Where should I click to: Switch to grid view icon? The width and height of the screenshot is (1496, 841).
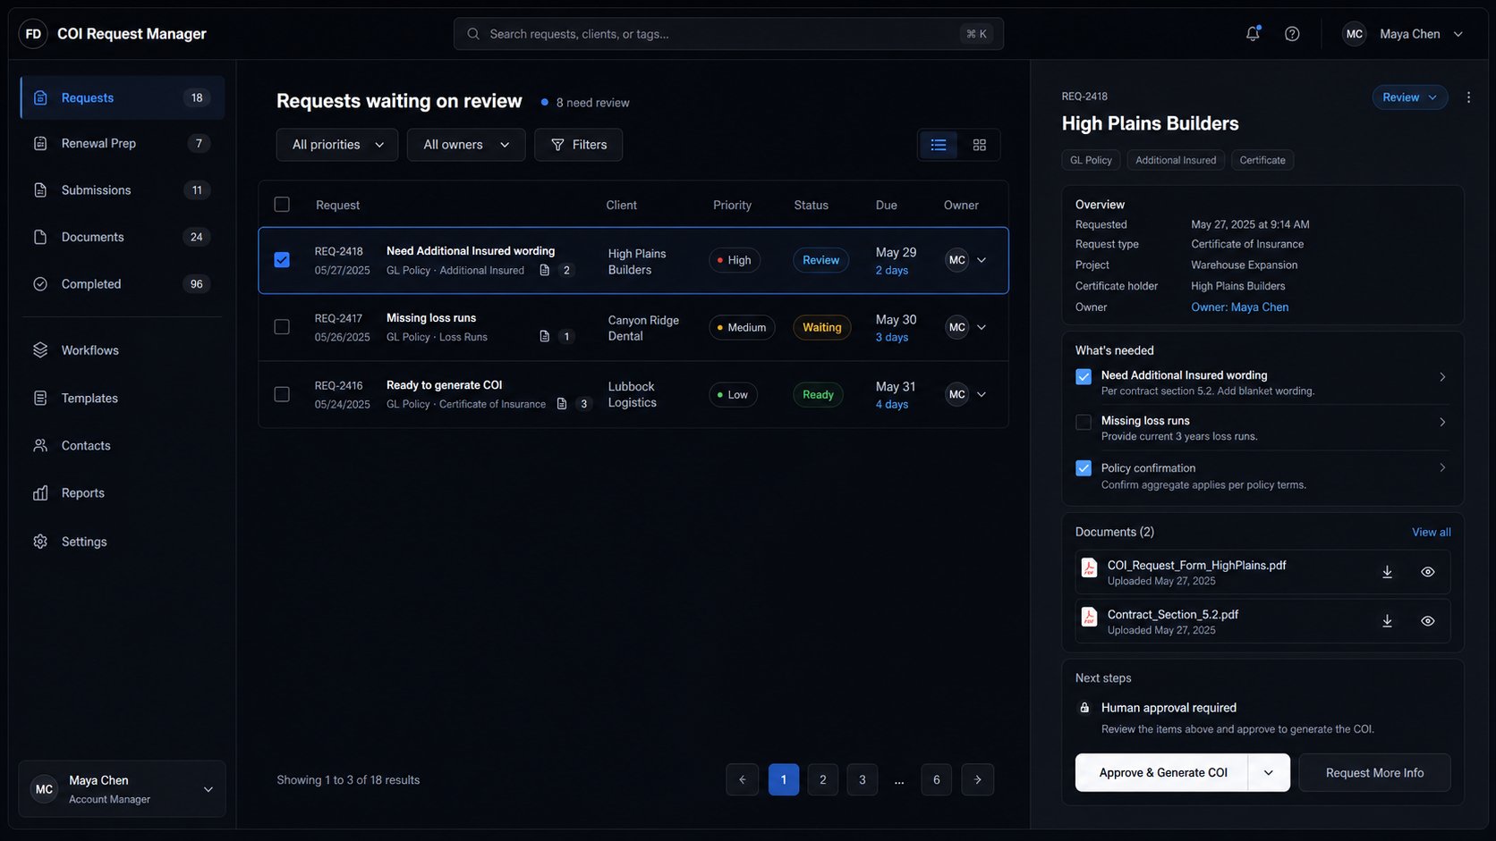click(980, 145)
